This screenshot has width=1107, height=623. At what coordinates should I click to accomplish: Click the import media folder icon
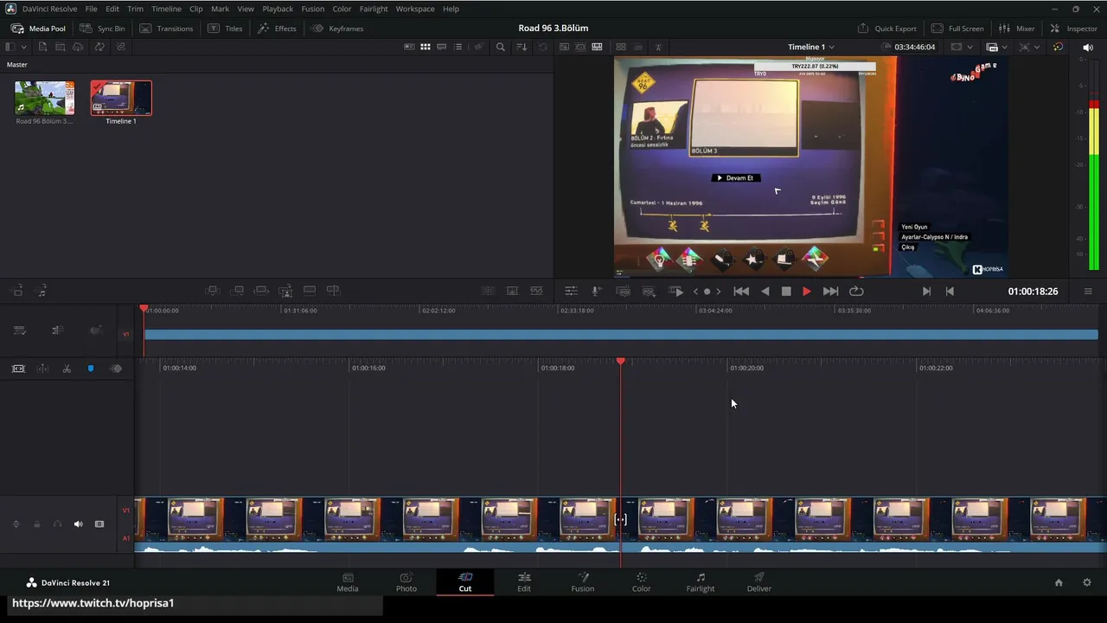coord(61,47)
